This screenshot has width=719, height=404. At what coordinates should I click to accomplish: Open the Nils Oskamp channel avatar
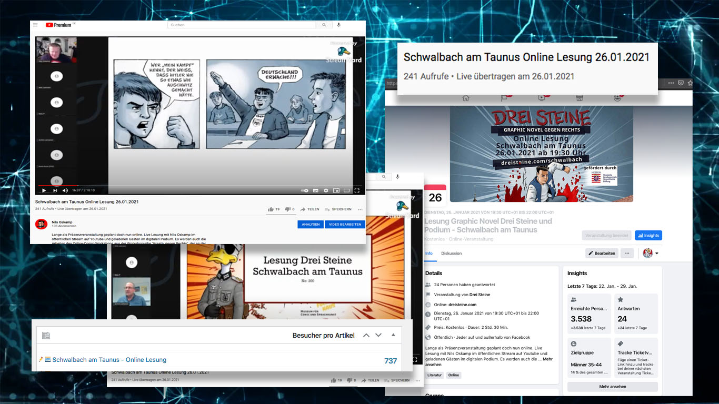[x=42, y=224]
